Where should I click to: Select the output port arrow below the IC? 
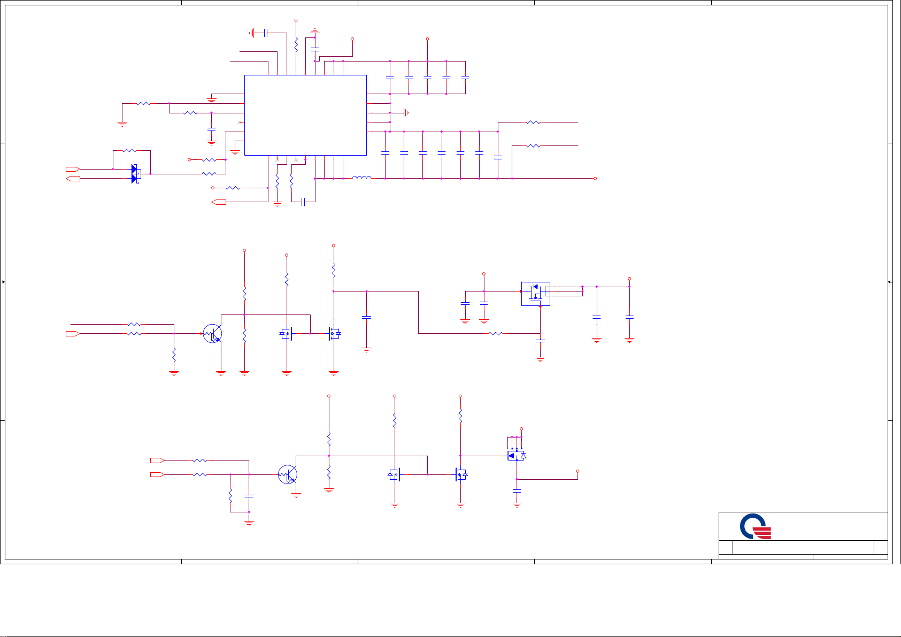pyautogui.click(x=219, y=202)
